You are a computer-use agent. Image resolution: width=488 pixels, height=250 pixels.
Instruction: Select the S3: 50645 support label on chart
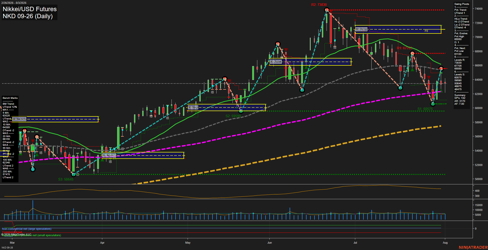point(66,179)
